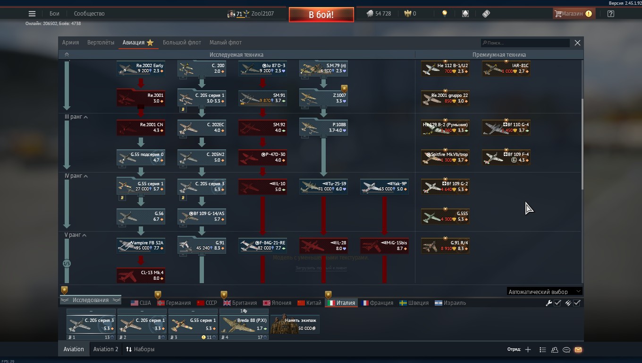Collapse the Исследования panel
The height and width of the screenshot is (363, 642).
click(x=91, y=300)
